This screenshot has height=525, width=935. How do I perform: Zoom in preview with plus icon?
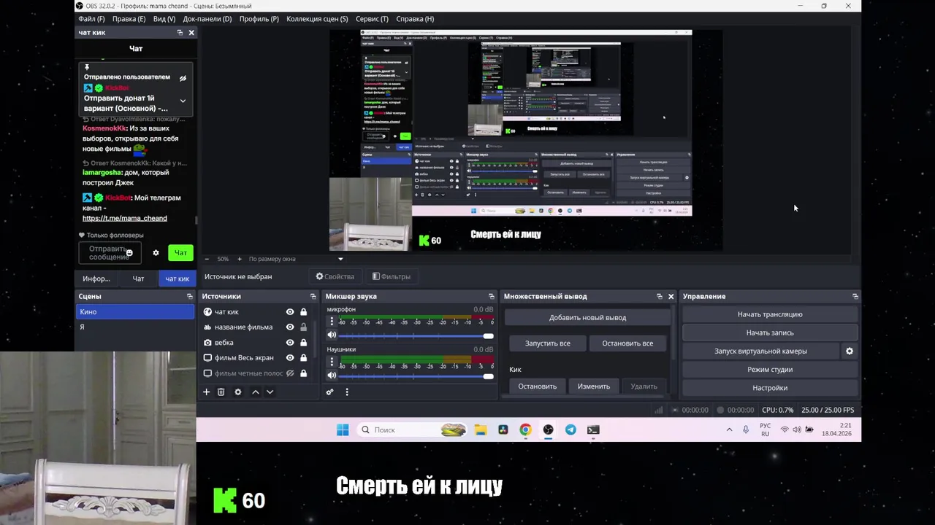pos(239,259)
